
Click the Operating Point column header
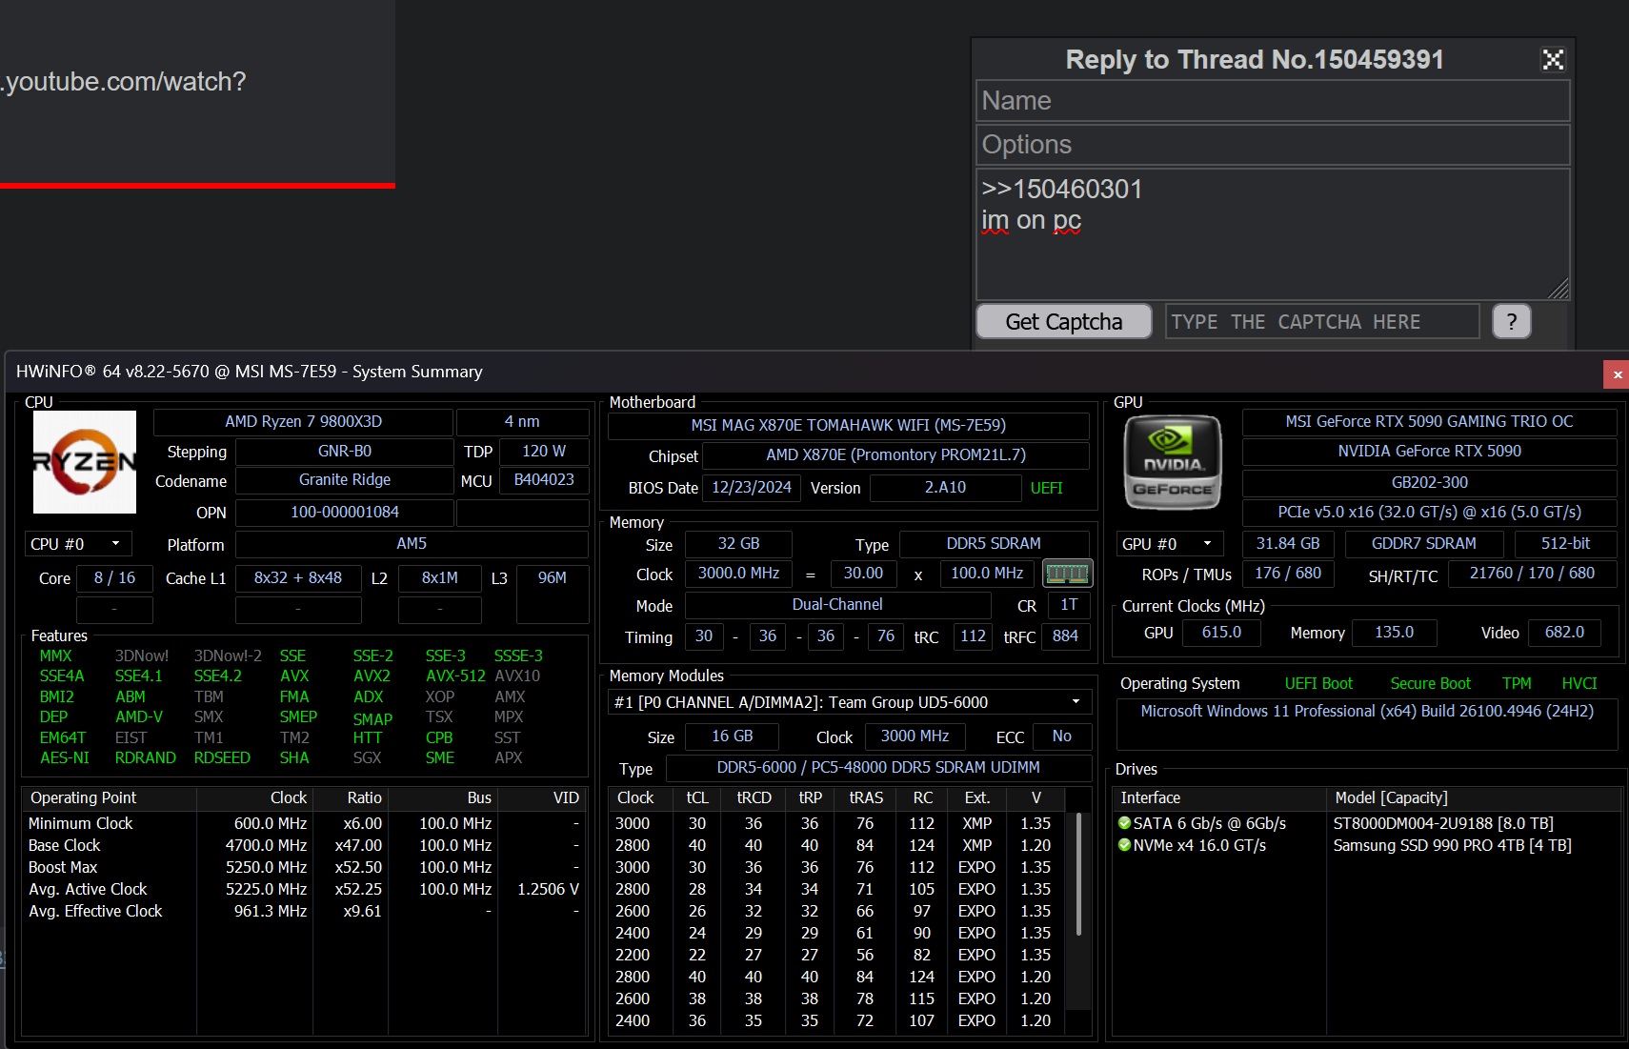pos(108,797)
